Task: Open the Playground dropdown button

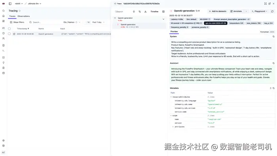Action: tap(260, 11)
